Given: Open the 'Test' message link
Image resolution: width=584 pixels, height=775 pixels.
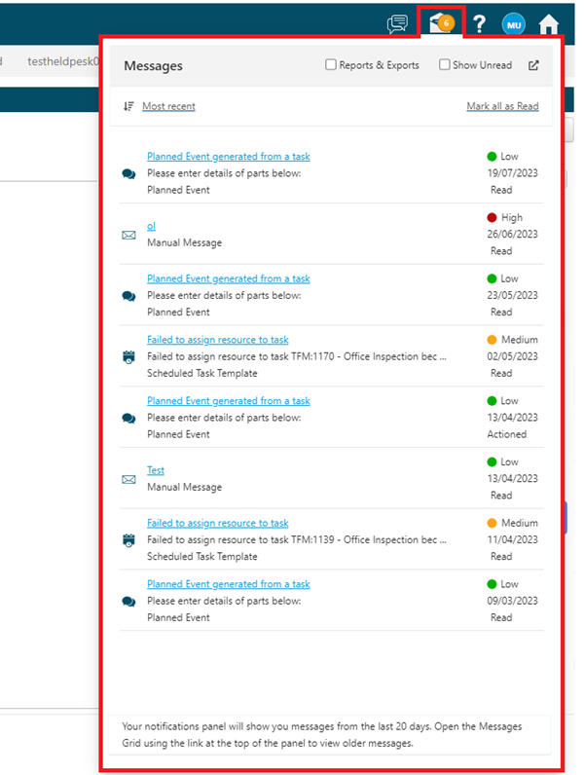Looking at the screenshot, I should 156,470.
